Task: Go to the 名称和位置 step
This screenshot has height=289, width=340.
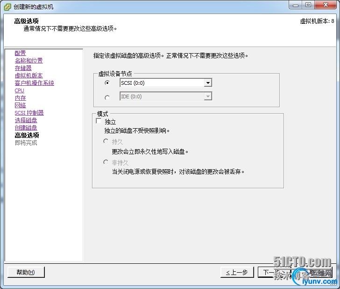Action: [x=28, y=61]
